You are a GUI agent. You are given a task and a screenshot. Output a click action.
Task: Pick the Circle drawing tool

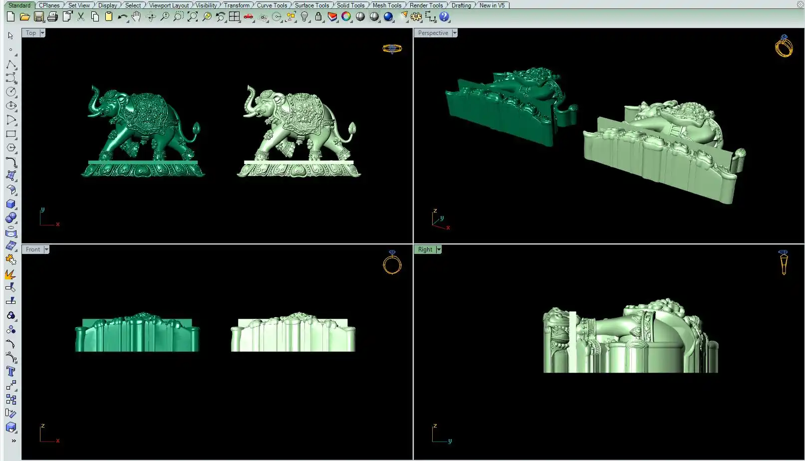click(x=11, y=92)
